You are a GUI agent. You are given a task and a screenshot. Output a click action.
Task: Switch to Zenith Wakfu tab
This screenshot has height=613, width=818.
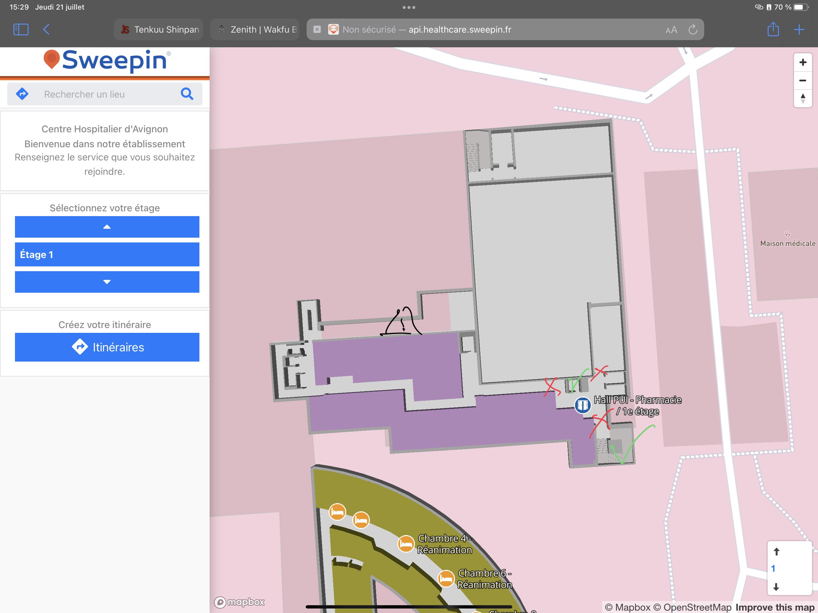tap(255, 30)
